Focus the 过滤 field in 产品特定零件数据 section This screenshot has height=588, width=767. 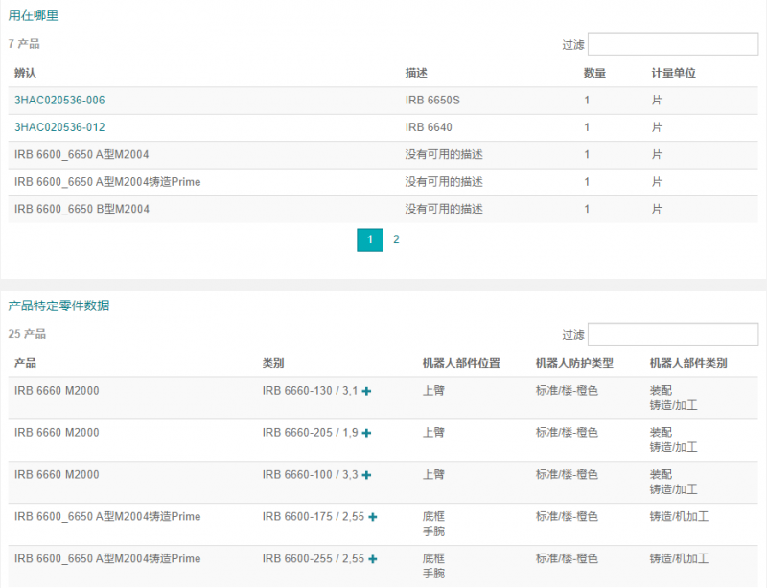pyautogui.click(x=673, y=334)
